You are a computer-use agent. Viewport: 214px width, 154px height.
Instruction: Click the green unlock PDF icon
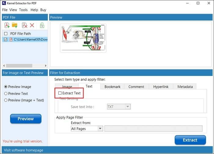[42, 25]
